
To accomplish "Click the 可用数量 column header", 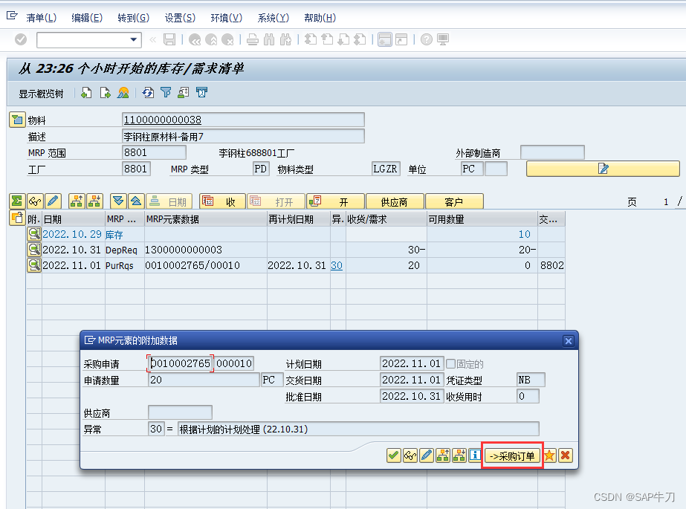I will coord(482,219).
